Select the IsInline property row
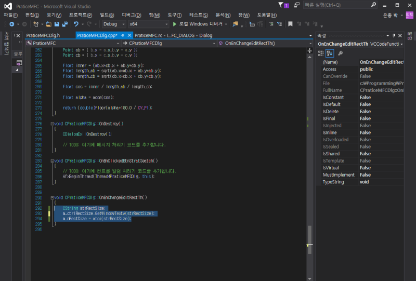The width and height of the screenshot is (416, 281). (362, 132)
